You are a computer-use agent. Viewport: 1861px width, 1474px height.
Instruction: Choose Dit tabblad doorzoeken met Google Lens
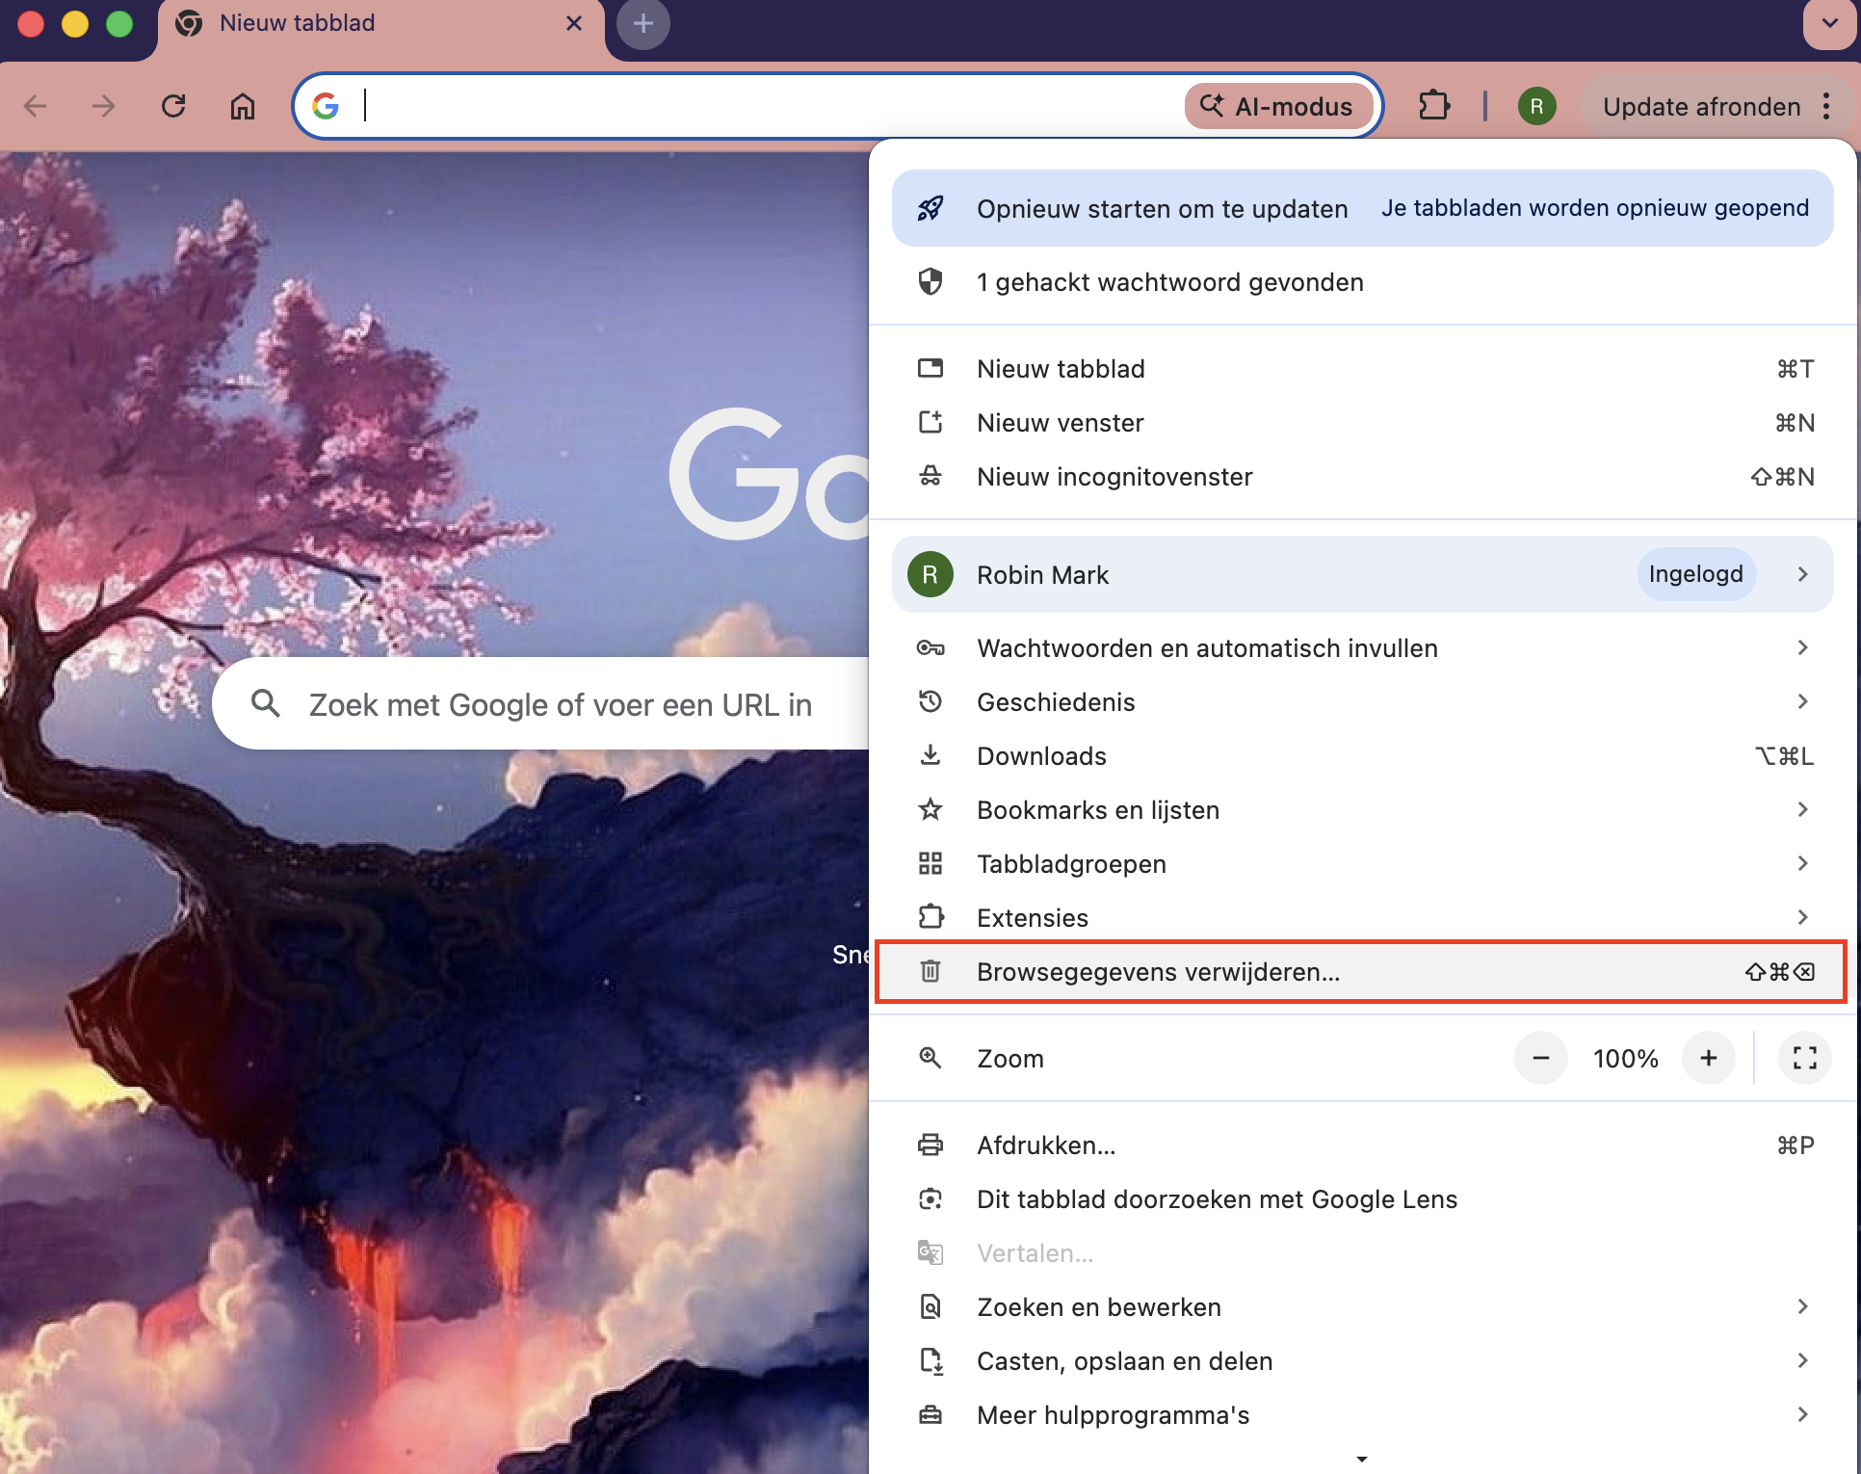pyautogui.click(x=1362, y=1199)
